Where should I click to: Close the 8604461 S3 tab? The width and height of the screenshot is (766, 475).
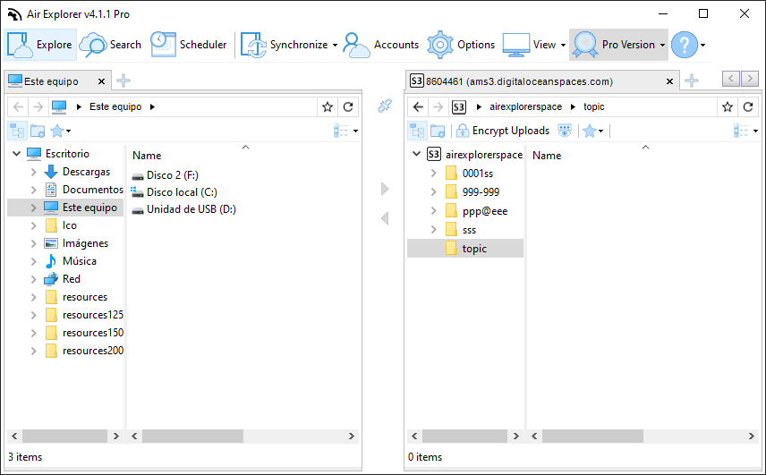tap(669, 81)
